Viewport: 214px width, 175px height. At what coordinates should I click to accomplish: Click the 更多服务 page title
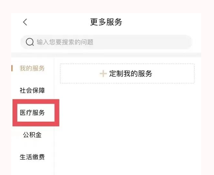click(106, 22)
